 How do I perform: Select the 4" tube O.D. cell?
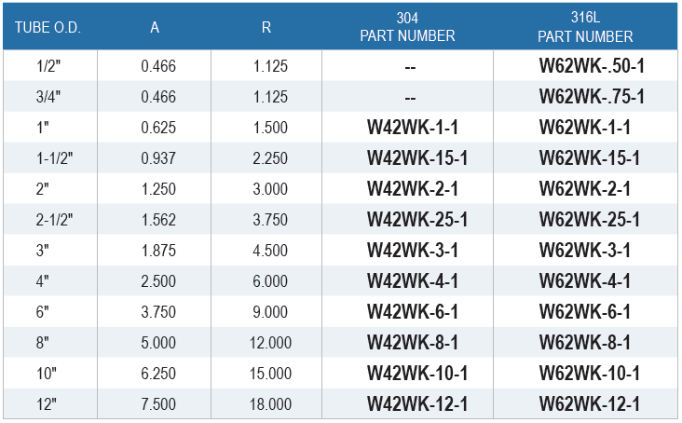pos(43,280)
